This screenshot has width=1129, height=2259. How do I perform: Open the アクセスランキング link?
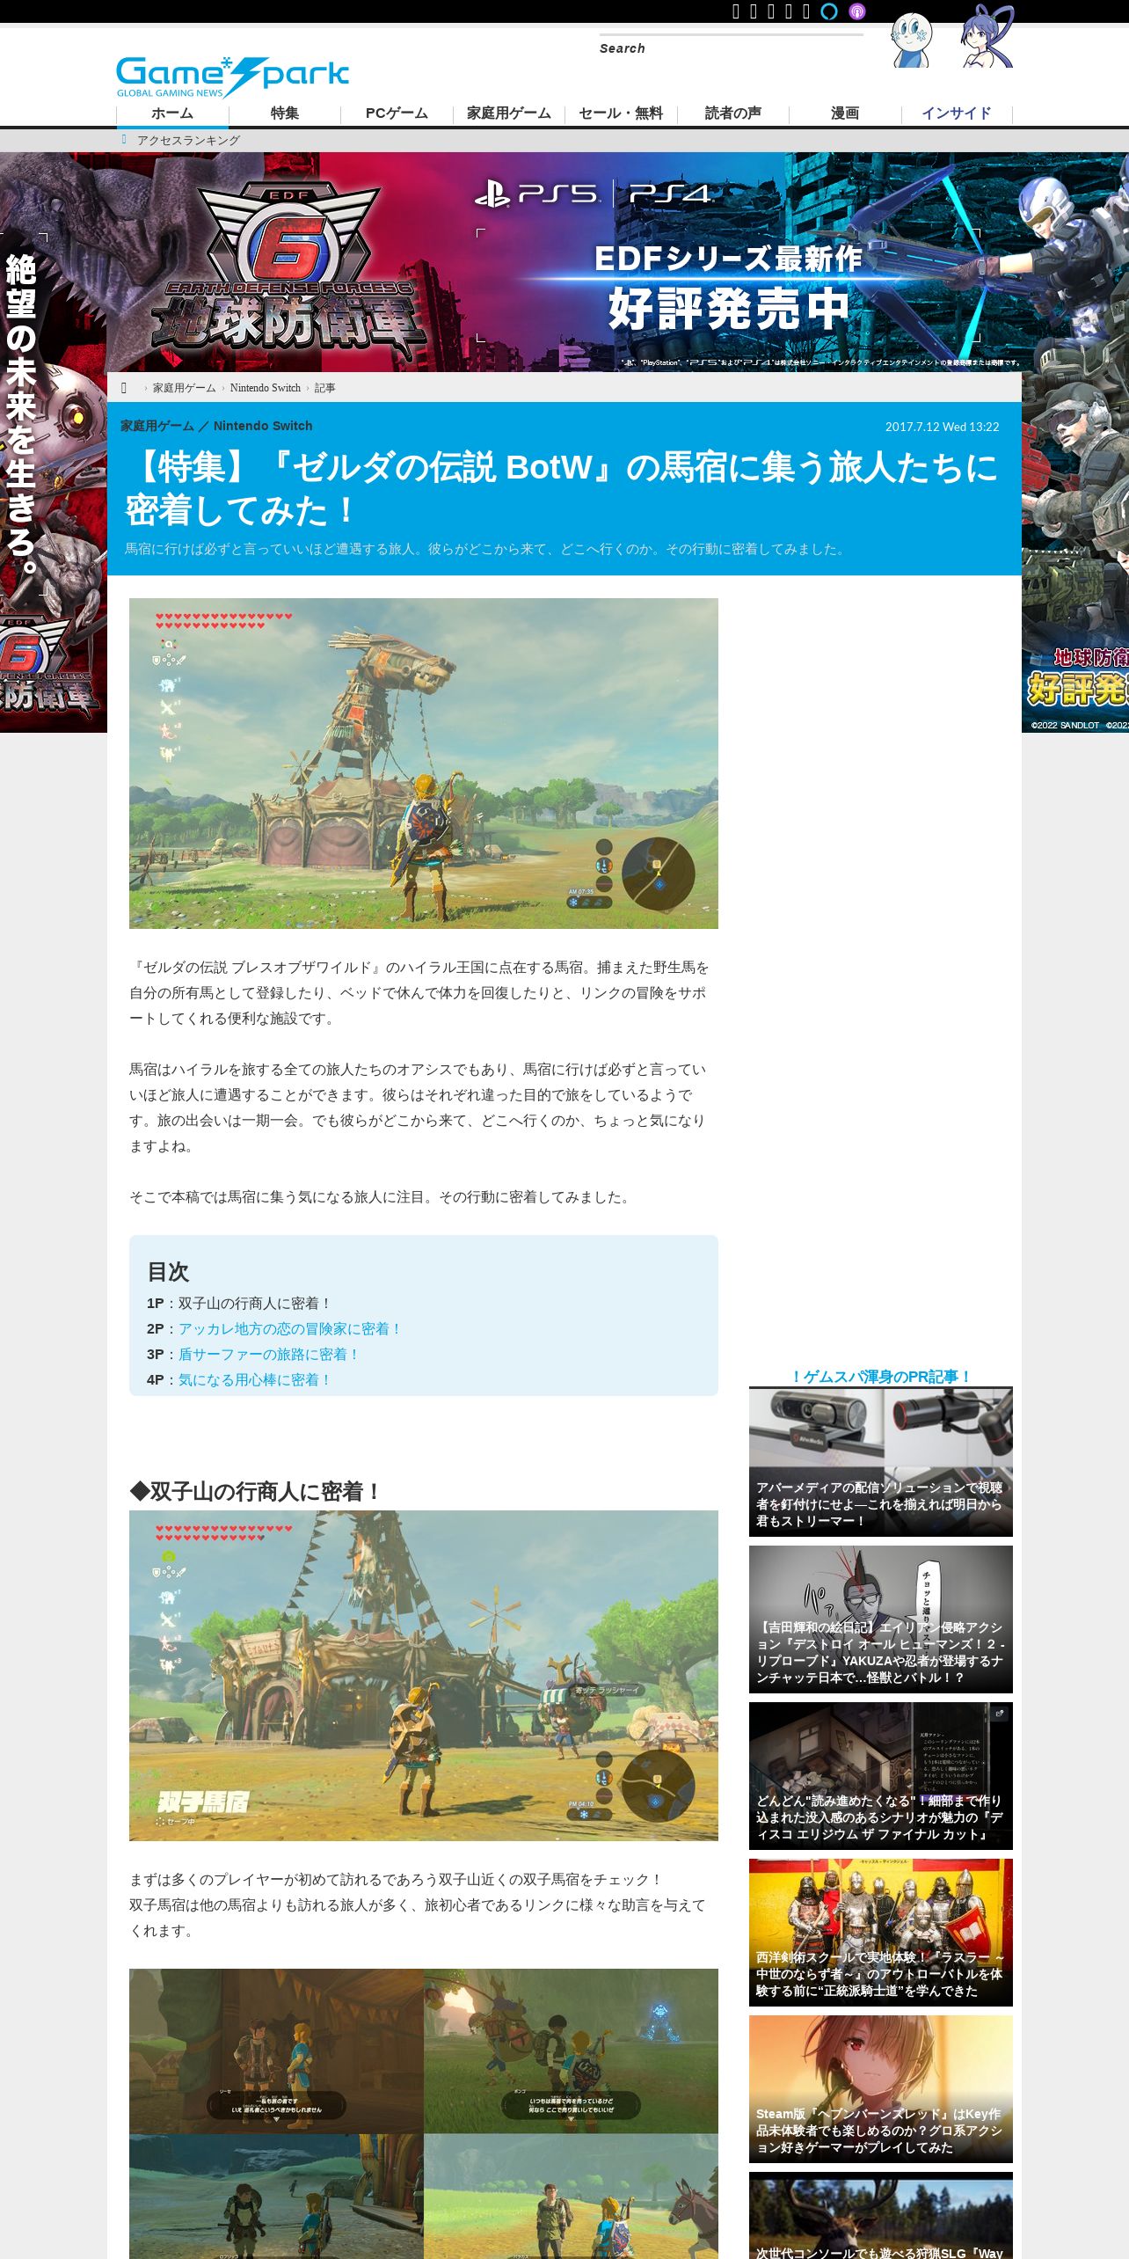(188, 141)
